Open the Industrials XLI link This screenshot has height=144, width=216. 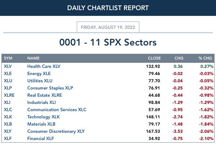coord(42,102)
